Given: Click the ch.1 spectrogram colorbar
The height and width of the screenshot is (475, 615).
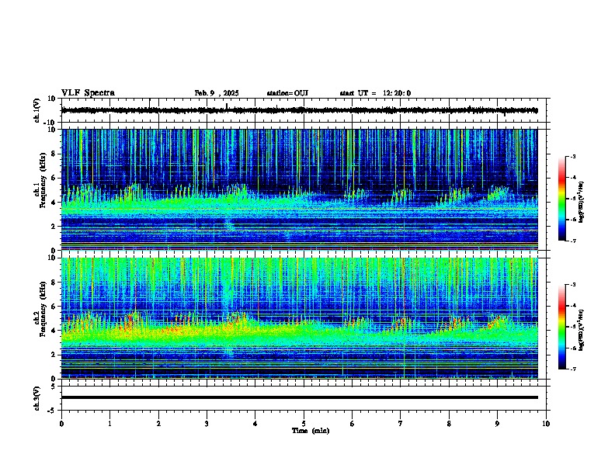Looking at the screenshot, I should pos(561,199).
